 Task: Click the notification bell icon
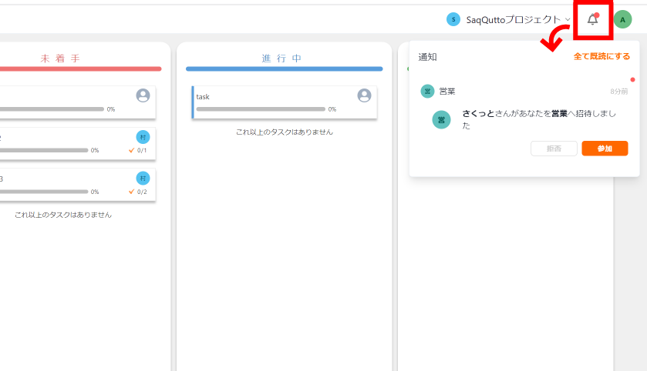point(592,20)
